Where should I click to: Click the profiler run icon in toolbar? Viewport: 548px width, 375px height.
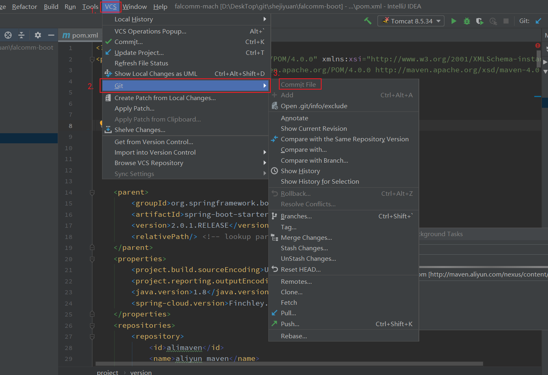493,21
